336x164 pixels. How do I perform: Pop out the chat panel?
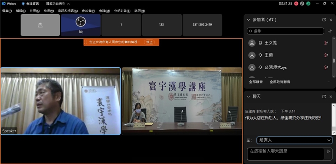(x=324, y=96)
